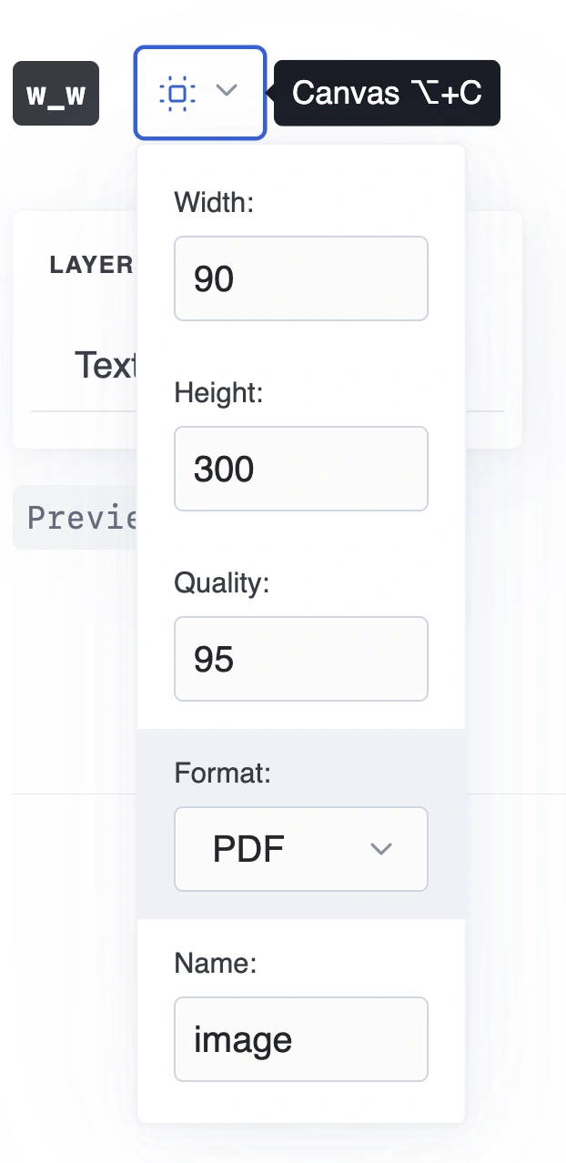The width and height of the screenshot is (566, 1163).
Task: Expand the chevron beside the Canvas icon
Action: 226,92
